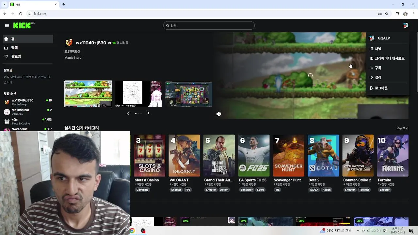Open Chrome from the Windows taskbar

pyautogui.click(x=132, y=231)
